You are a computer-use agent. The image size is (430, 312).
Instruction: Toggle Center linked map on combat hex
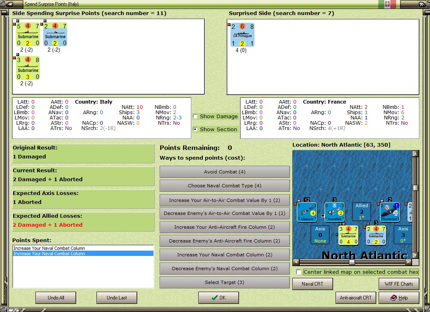point(299,272)
